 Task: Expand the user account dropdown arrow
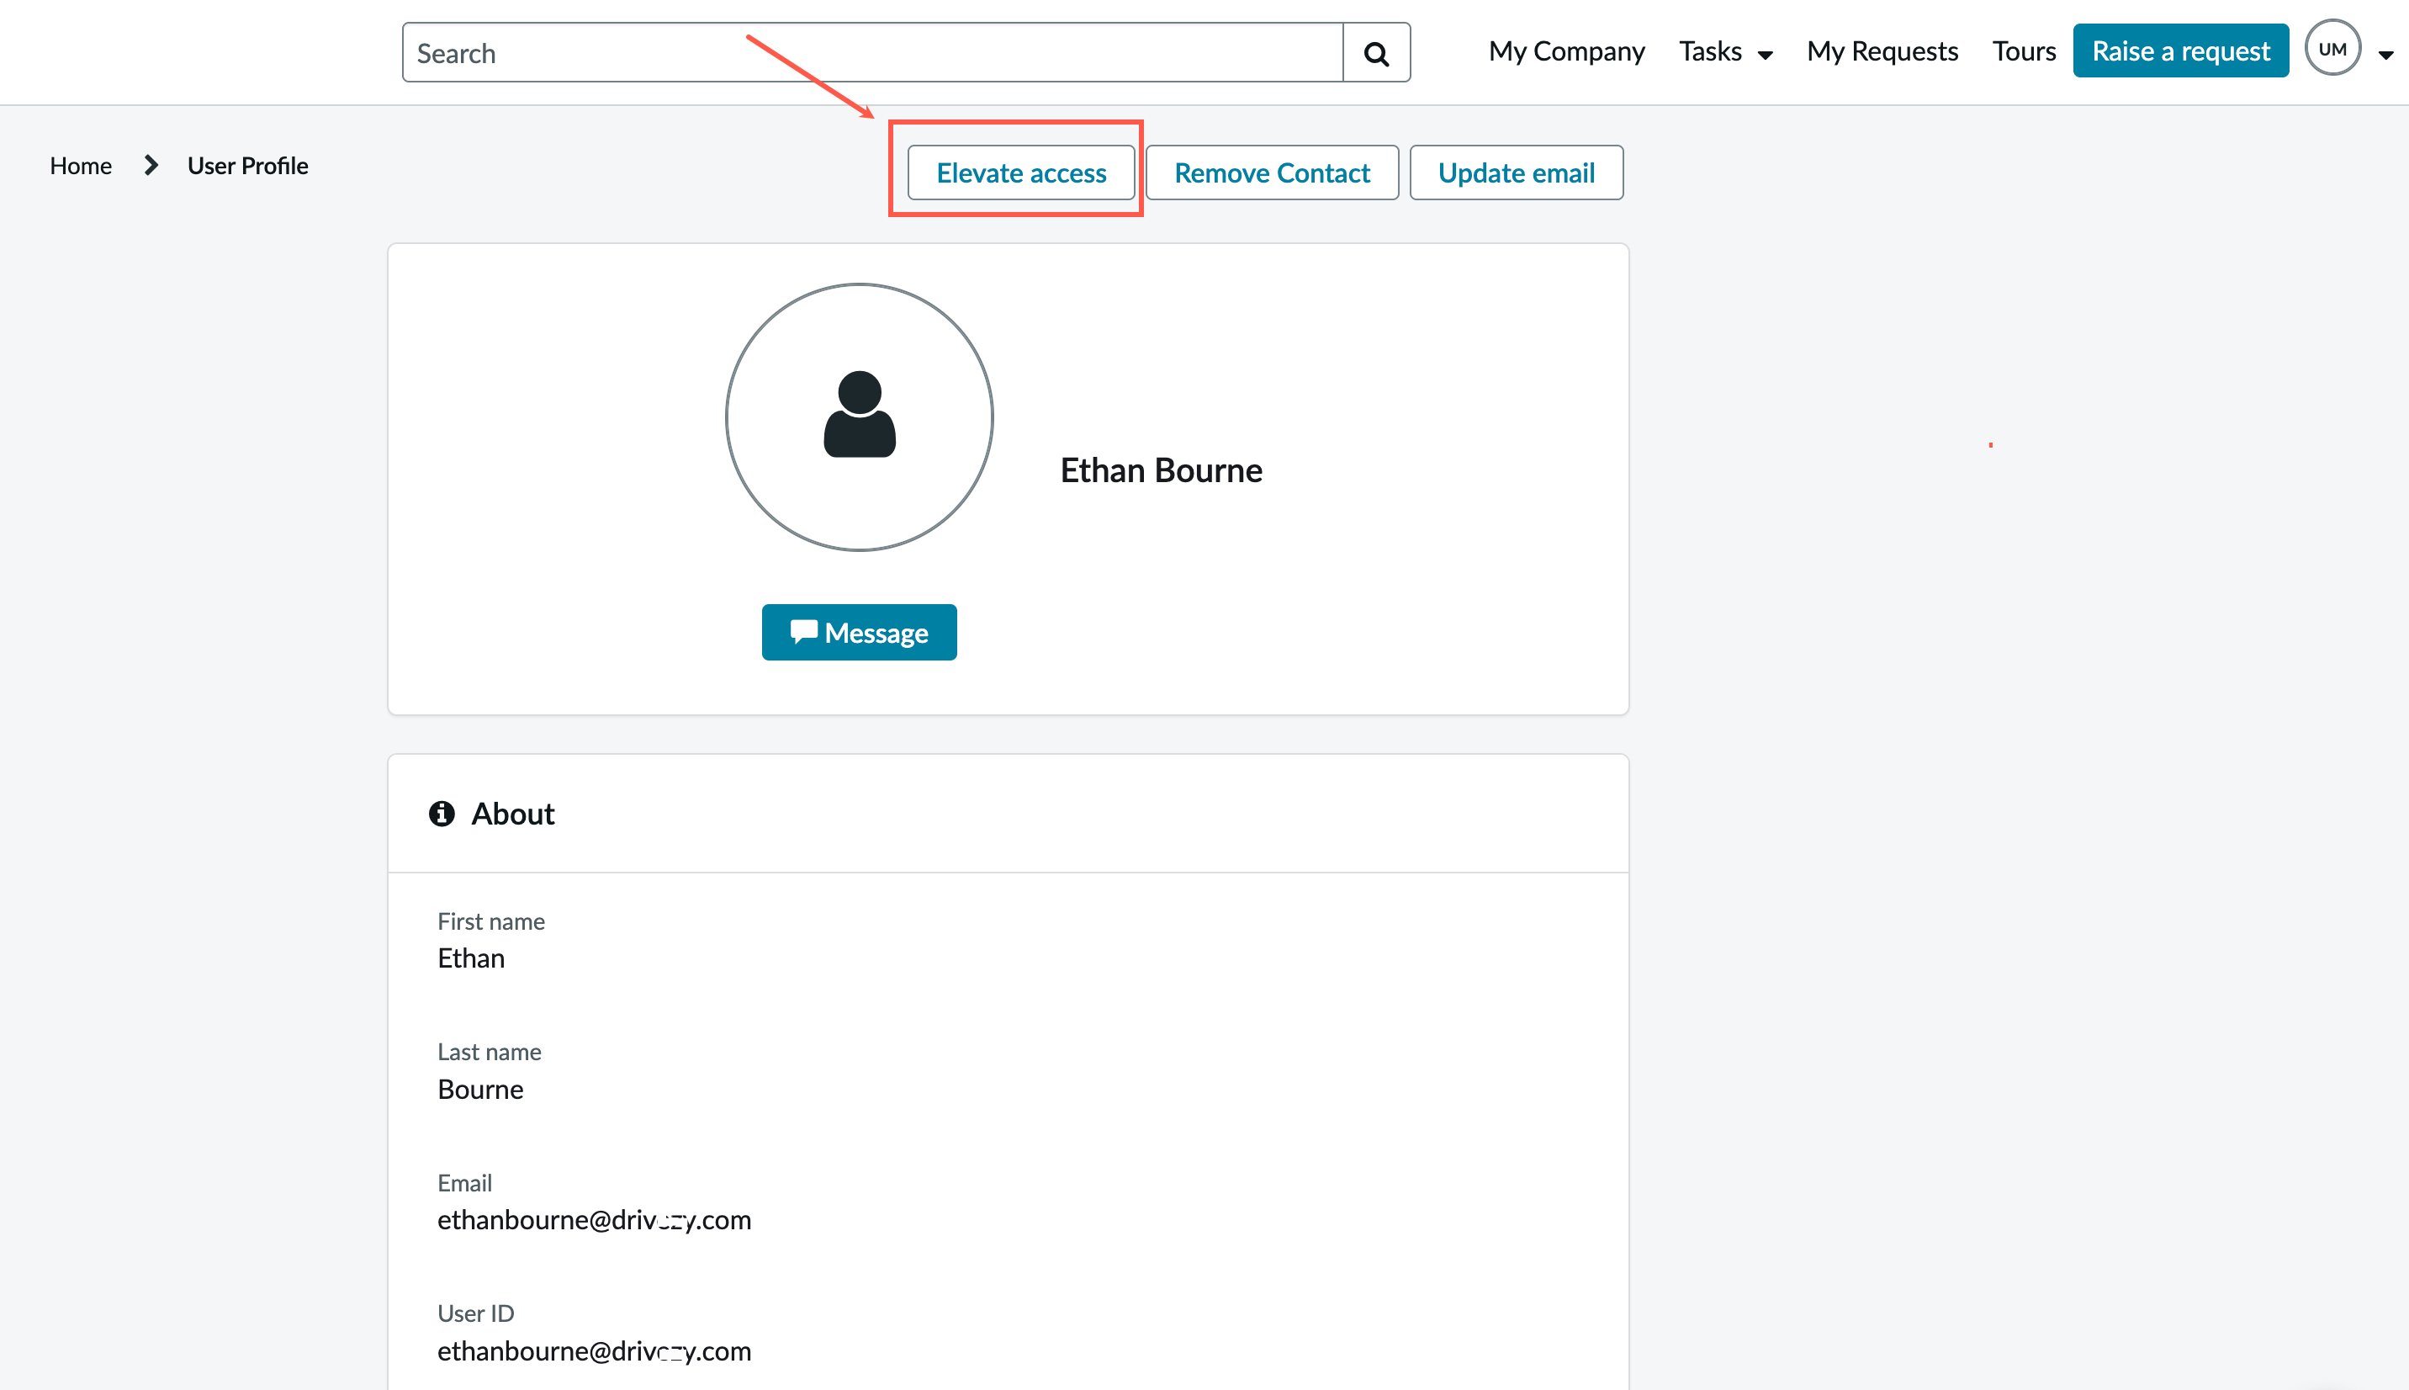click(x=2386, y=55)
